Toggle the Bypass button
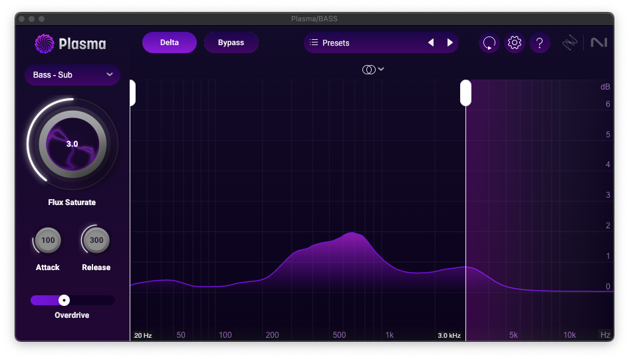 click(x=231, y=42)
